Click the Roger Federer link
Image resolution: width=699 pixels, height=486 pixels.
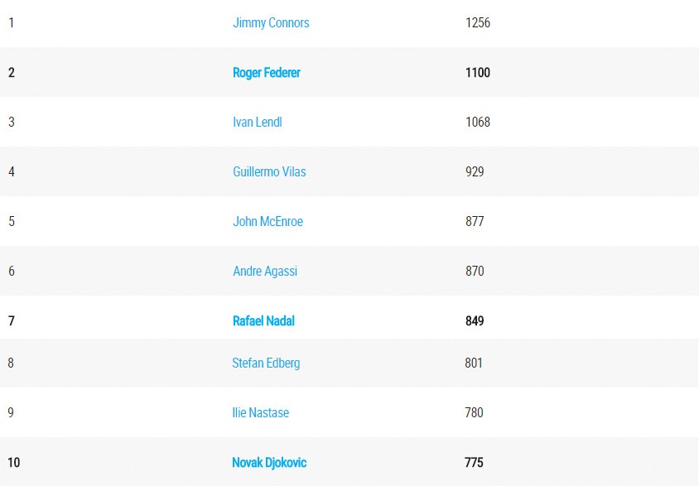267,73
